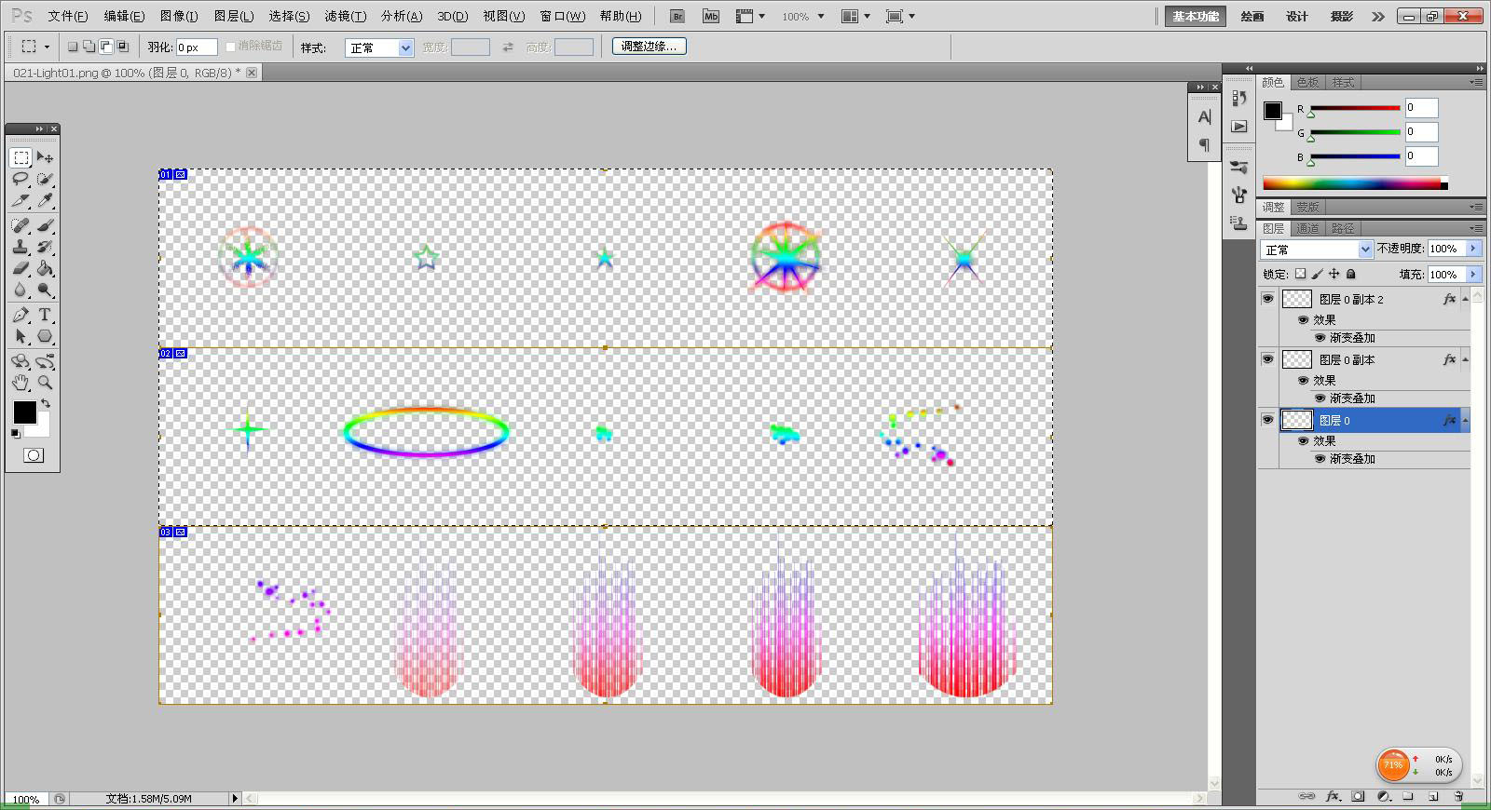Switch to the 色板 tab
This screenshot has height=810, width=1491.
tap(1307, 82)
